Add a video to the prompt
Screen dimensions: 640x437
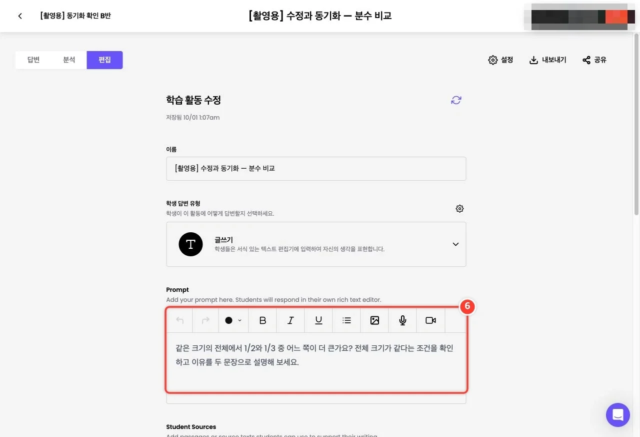[x=430, y=320]
